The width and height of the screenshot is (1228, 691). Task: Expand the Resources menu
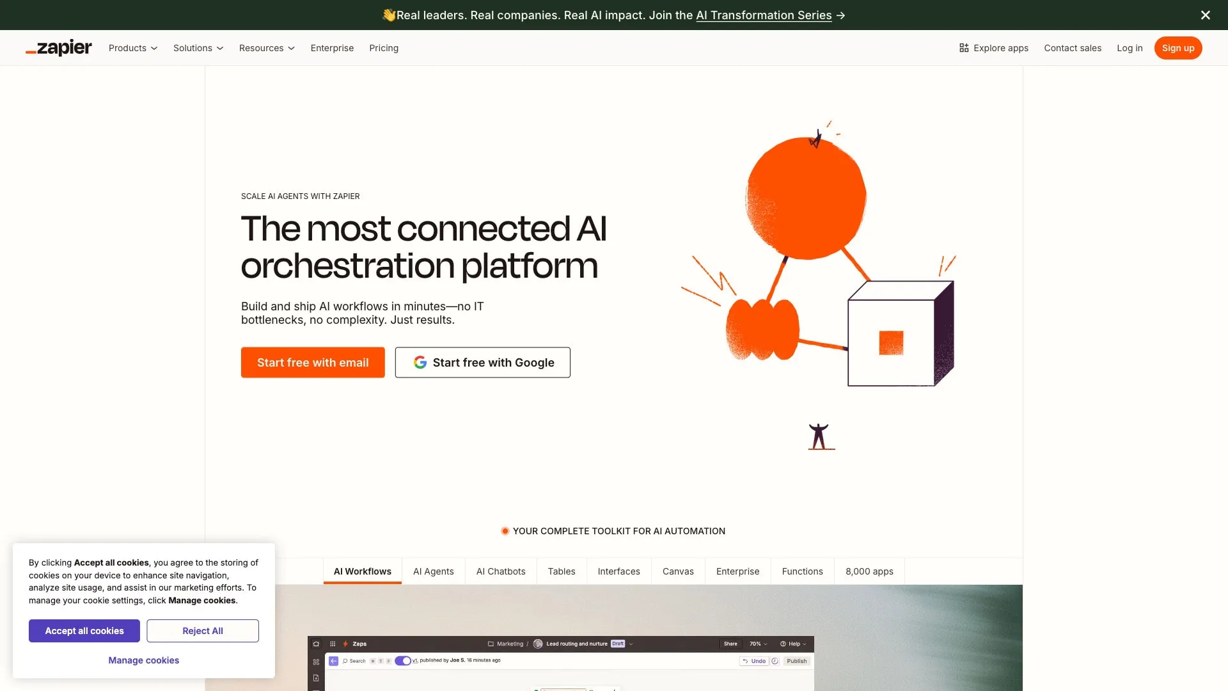click(267, 48)
